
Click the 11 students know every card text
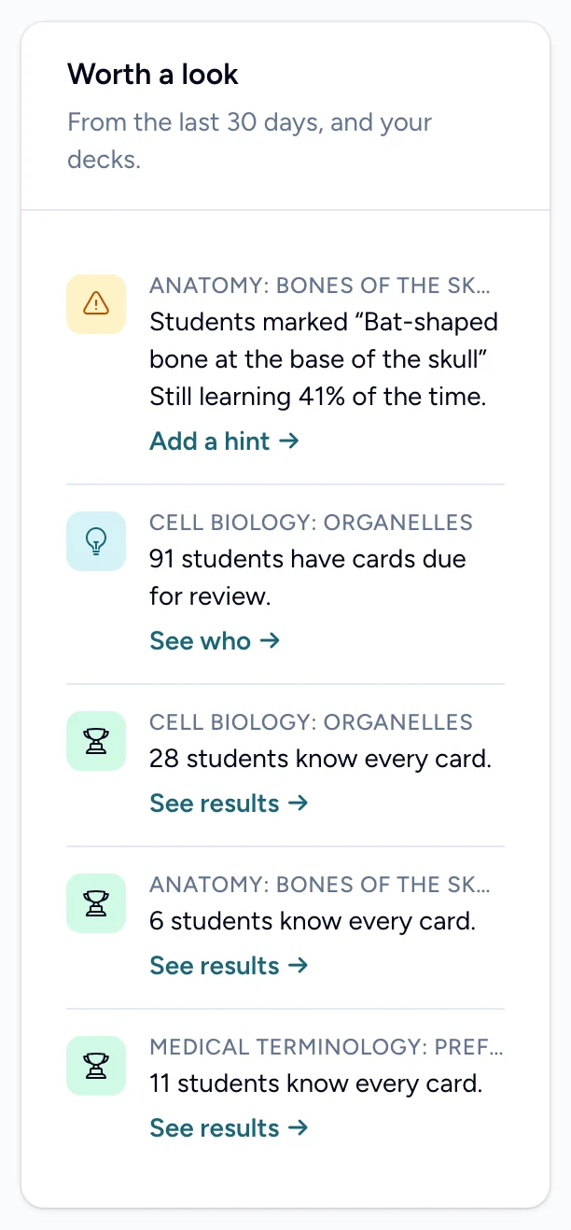[315, 1083]
